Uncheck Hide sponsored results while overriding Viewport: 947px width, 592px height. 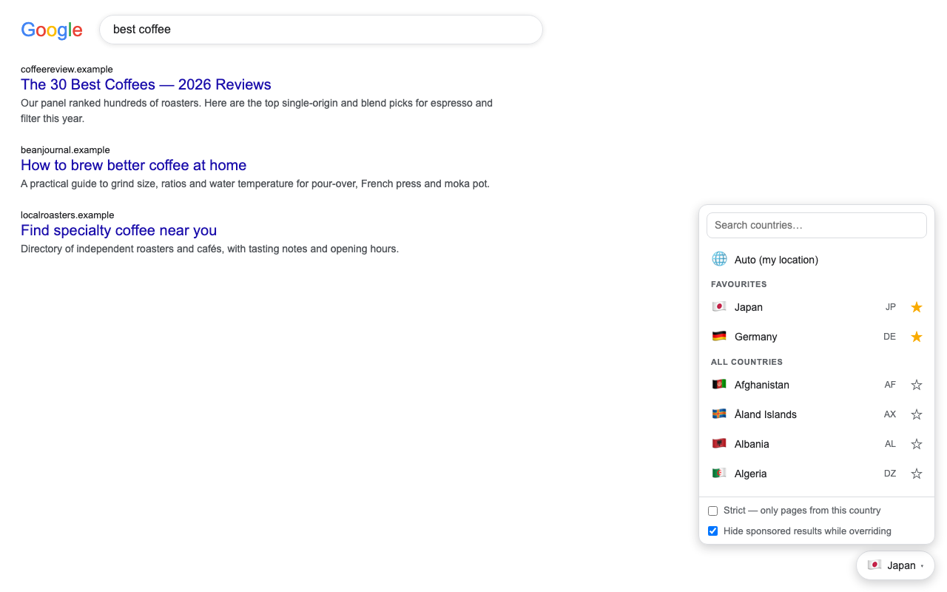pyautogui.click(x=713, y=531)
